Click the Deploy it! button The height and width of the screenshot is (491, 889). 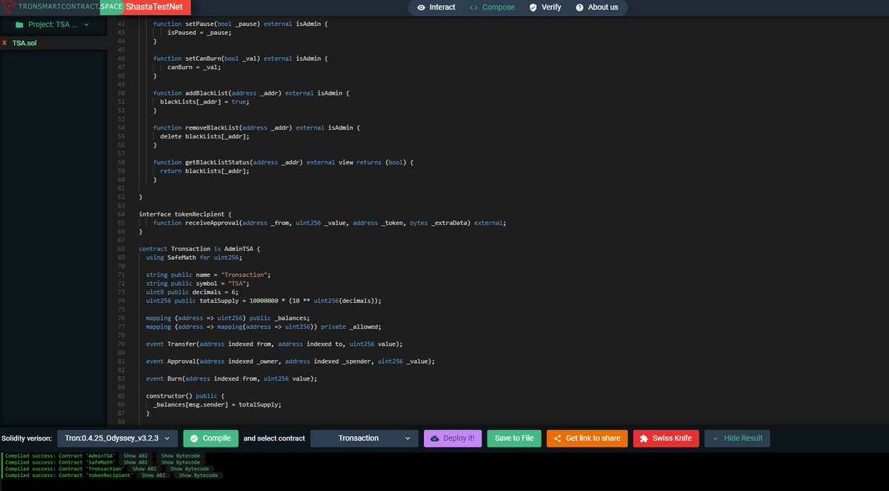pos(453,438)
